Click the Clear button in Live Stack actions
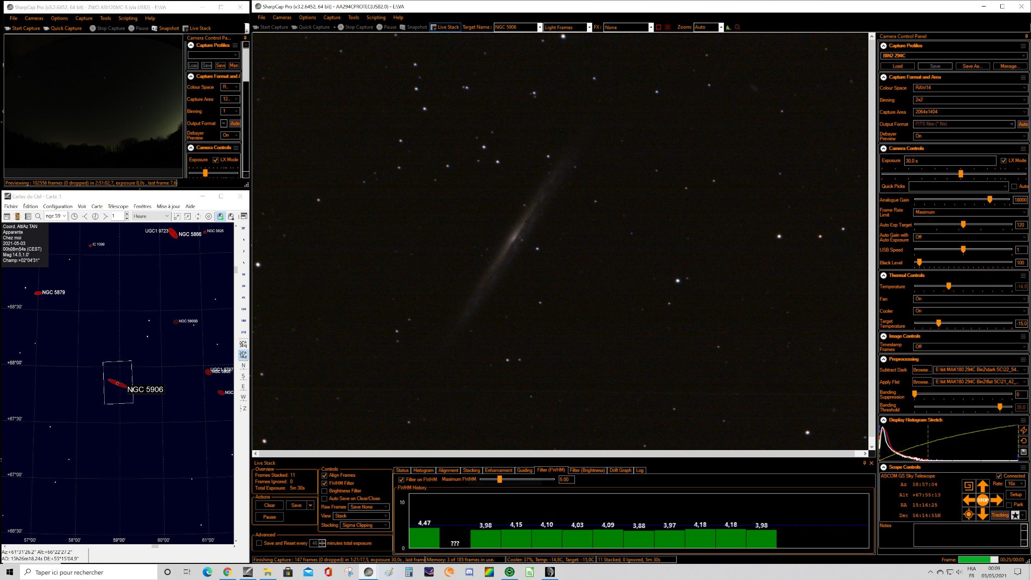 269,505
